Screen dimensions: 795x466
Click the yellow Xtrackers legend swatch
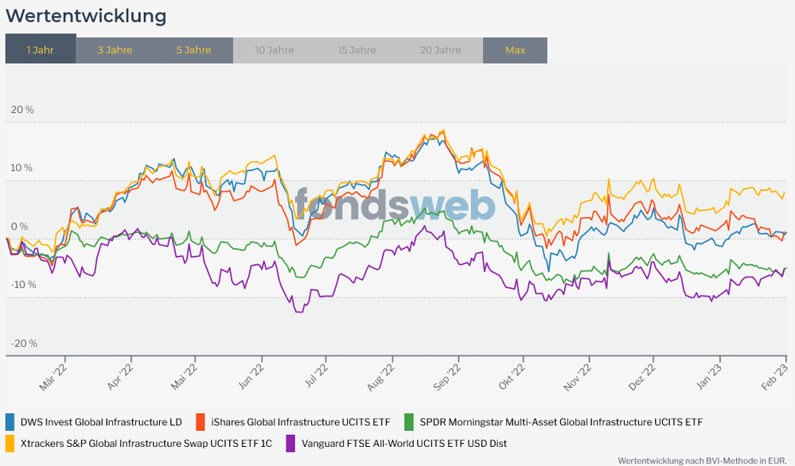click(x=10, y=443)
